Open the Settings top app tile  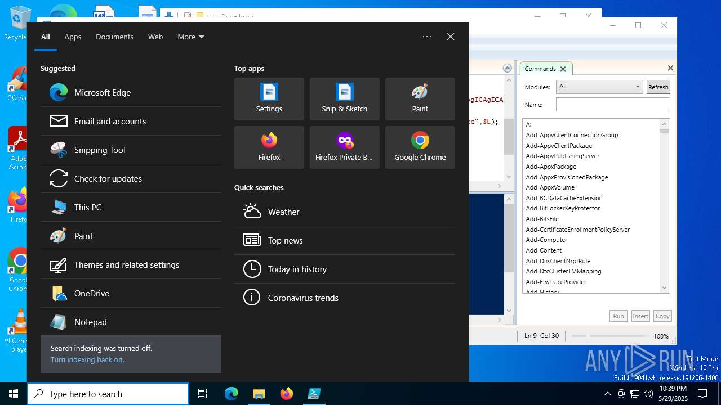pos(269,99)
